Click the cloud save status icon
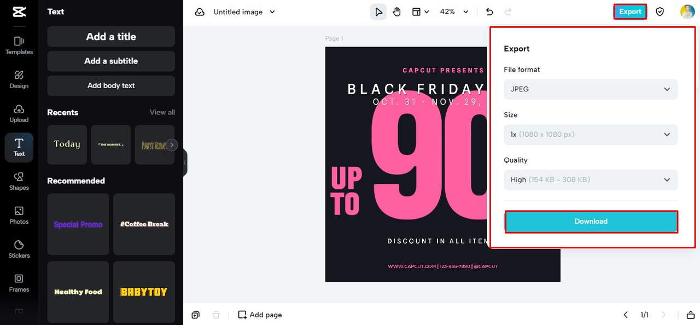Viewport: 700px width, 325px height. pyautogui.click(x=200, y=11)
